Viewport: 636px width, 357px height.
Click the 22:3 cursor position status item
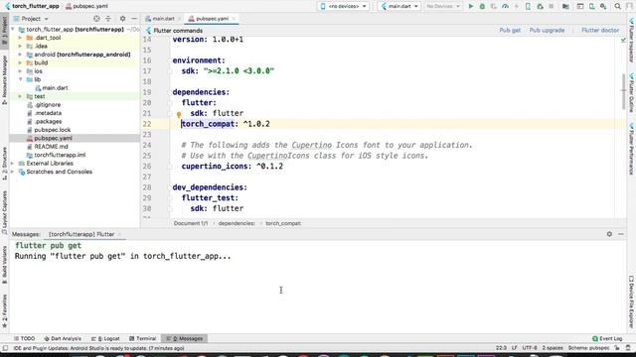pyautogui.click(x=501, y=348)
